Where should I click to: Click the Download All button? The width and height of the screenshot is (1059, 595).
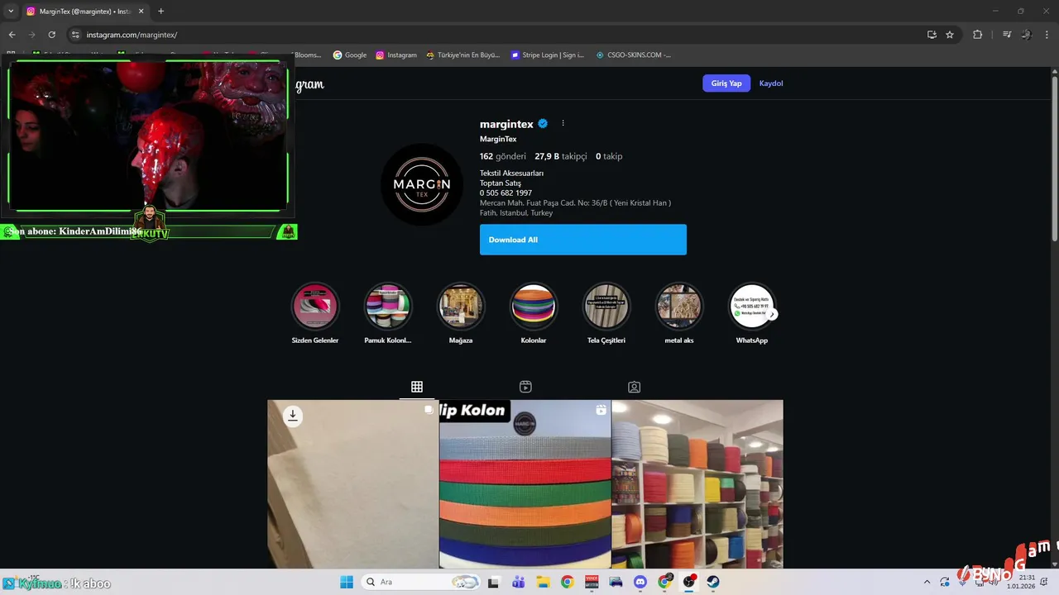pyautogui.click(x=583, y=240)
